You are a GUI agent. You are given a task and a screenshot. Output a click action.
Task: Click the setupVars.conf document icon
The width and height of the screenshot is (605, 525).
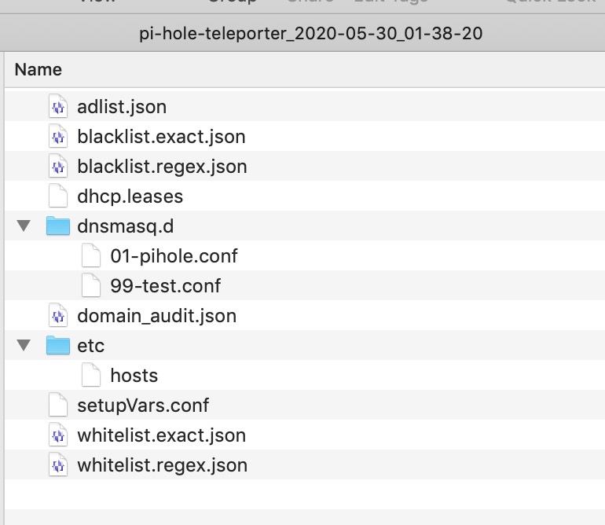click(58, 406)
